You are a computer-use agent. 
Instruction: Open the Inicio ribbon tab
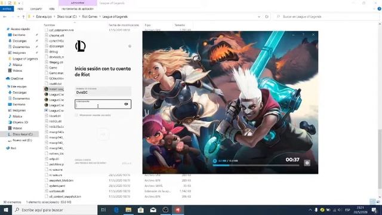tap(20, 9)
